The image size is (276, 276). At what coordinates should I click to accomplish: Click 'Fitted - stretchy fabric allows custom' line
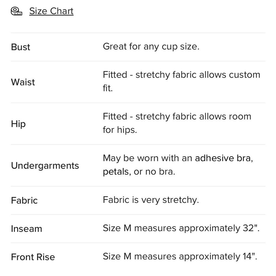pos(182,75)
